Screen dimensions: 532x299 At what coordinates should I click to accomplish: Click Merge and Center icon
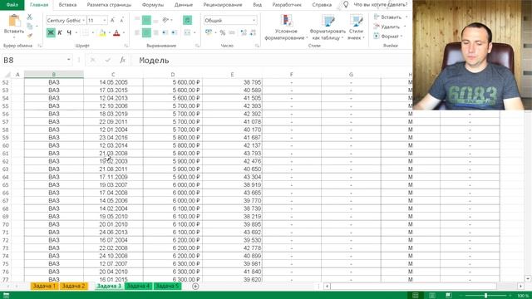[187, 32]
